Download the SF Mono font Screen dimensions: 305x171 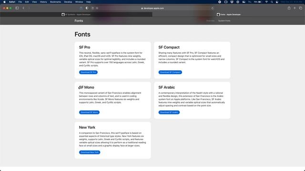(89, 113)
